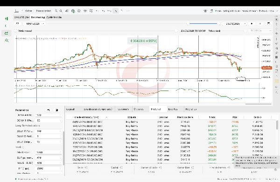The width and height of the screenshot is (280, 182).
Task: Click the Etiqueta column header
Action: 132,117
